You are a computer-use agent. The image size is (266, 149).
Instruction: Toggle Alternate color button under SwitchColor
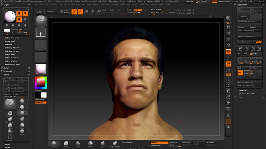click(41, 102)
